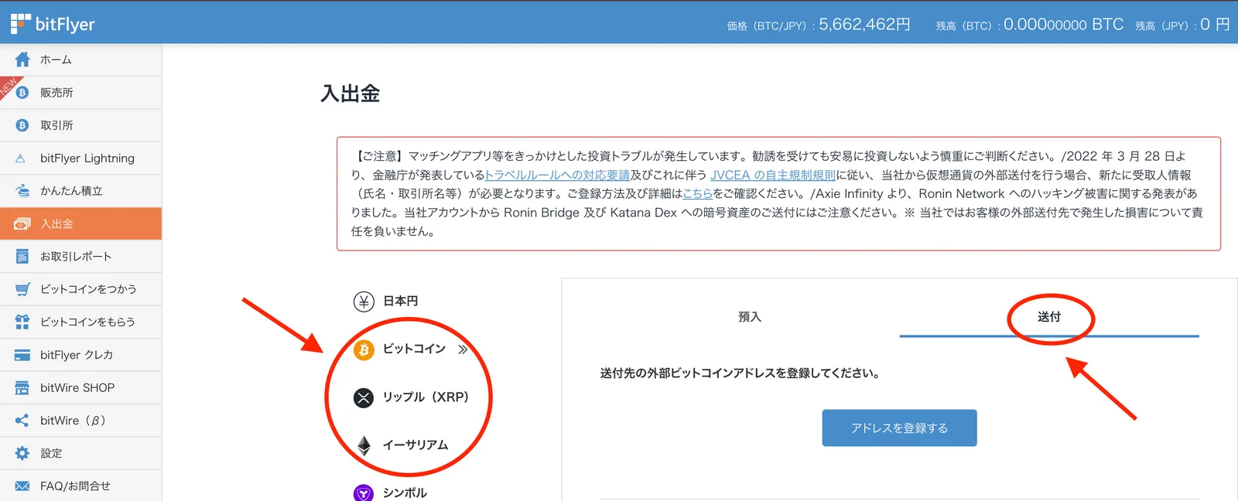This screenshot has height=501, width=1238.
Task: Open 販売所 in the sidebar
Action: pos(80,93)
